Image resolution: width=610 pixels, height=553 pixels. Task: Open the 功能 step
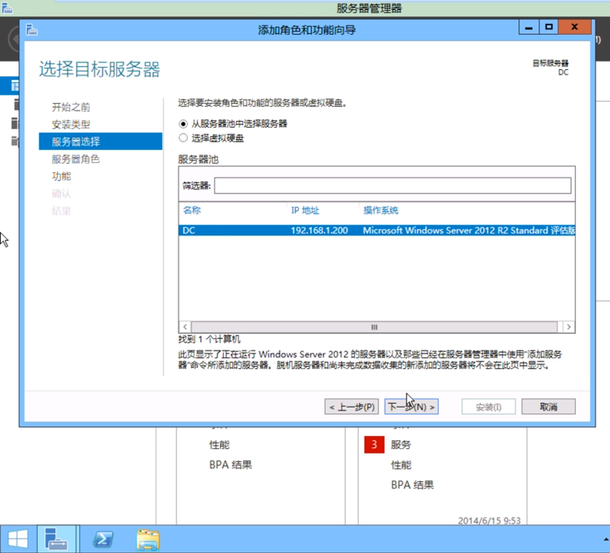coord(62,176)
